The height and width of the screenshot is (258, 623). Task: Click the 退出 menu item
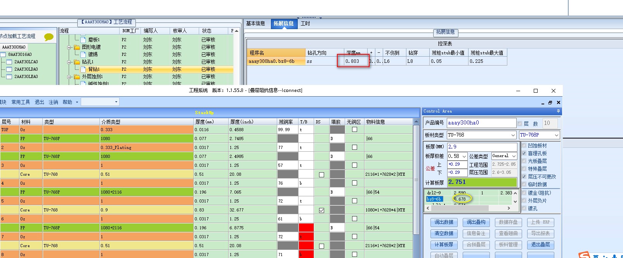click(x=39, y=102)
